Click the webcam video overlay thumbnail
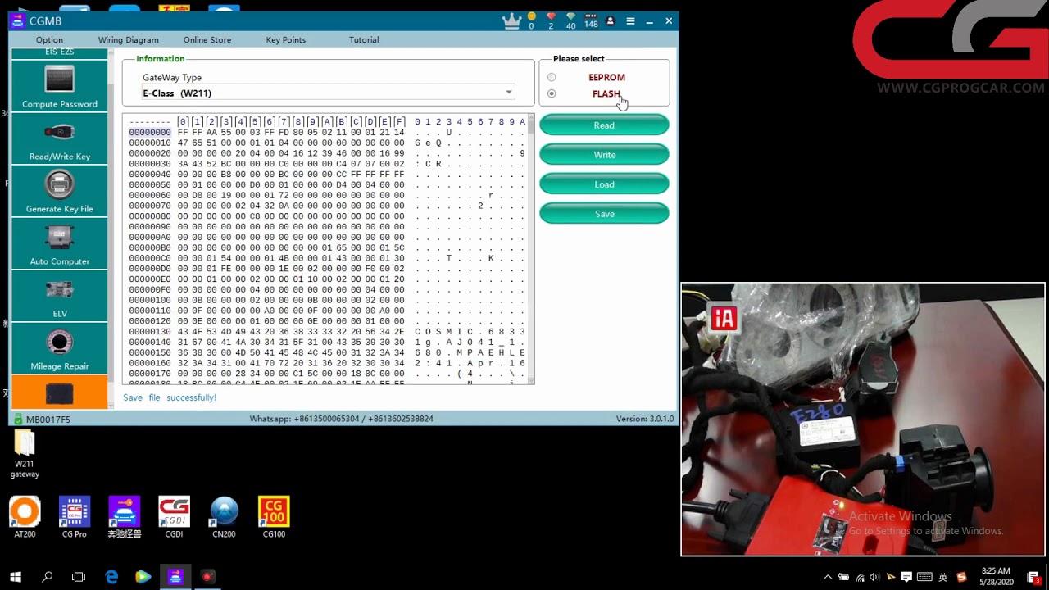 tap(863, 420)
